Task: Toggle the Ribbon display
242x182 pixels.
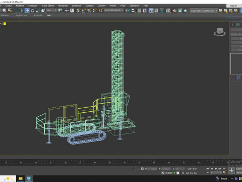Action: coord(151,11)
